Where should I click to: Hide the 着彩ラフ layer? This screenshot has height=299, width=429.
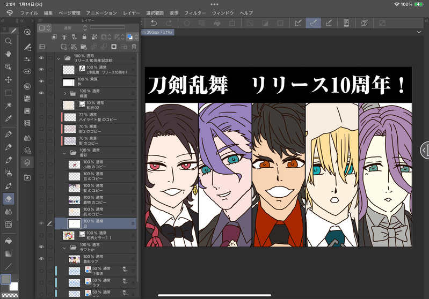pyautogui.click(x=41, y=259)
